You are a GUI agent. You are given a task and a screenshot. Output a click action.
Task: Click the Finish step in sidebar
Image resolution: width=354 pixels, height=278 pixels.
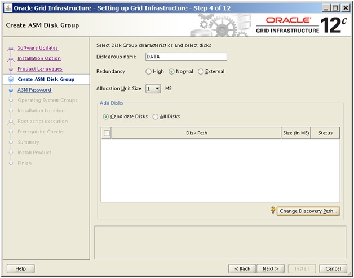point(24,163)
